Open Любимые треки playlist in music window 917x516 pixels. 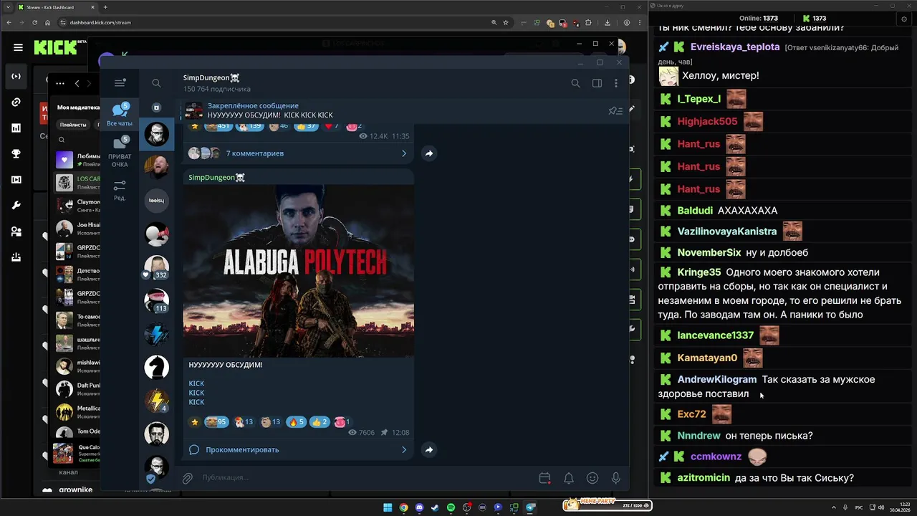point(78,159)
